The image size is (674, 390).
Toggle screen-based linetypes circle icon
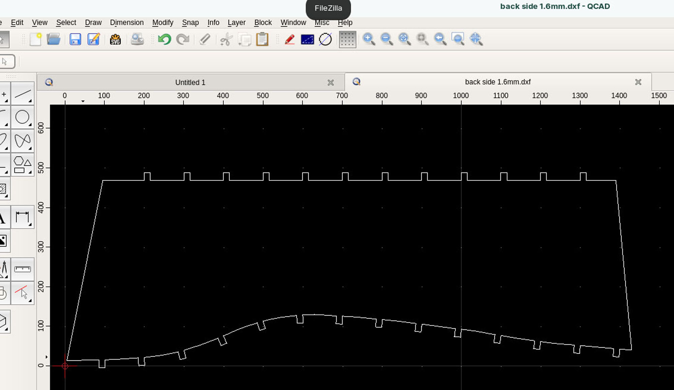pyautogui.click(x=325, y=39)
